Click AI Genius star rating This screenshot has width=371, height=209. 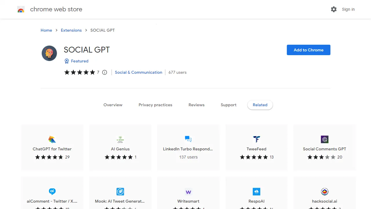118,157
